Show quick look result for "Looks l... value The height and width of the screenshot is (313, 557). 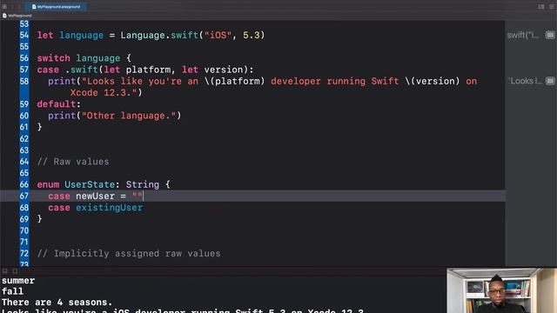click(550, 81)
